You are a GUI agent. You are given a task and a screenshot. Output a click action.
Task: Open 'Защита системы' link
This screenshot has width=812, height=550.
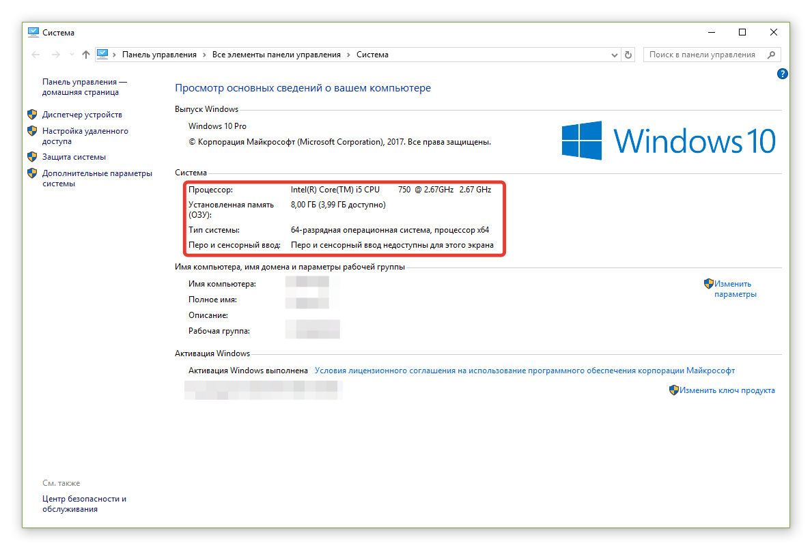pyautogui.click(x=74, y=157)
